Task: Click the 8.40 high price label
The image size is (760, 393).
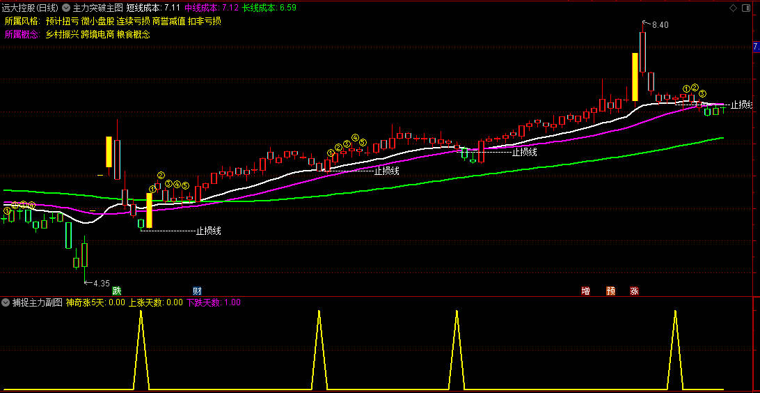Action: 660,25
